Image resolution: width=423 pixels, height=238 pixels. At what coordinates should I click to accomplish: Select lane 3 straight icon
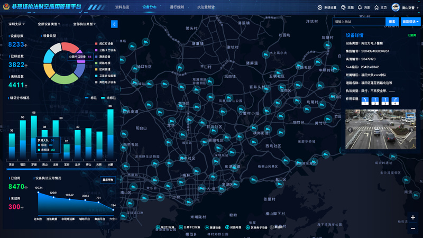pyautogui.click(x=385, y=101)
